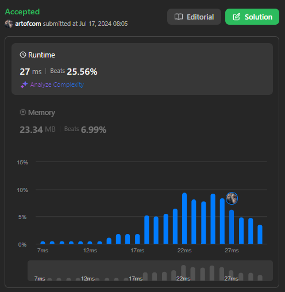
Task: Click the user avatar marker on the chart
Action: (232, 198)
